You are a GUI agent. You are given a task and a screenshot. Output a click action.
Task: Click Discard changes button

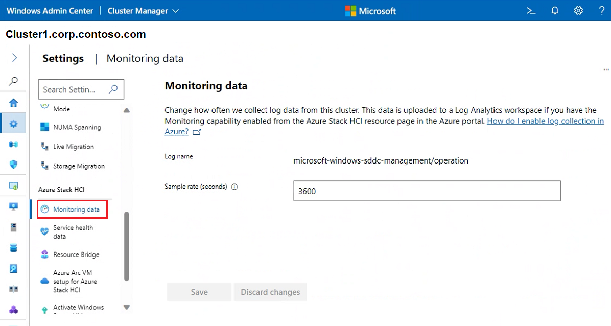(x=270, y=292)
